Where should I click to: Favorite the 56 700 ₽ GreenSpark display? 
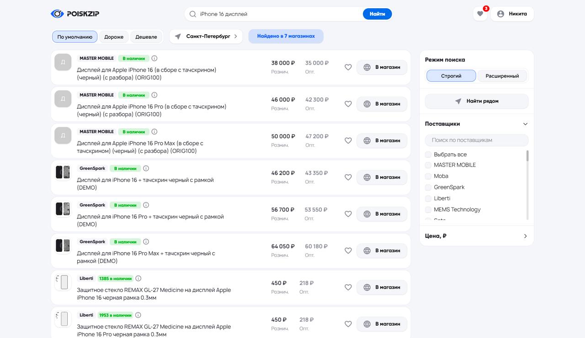(348, 214)
